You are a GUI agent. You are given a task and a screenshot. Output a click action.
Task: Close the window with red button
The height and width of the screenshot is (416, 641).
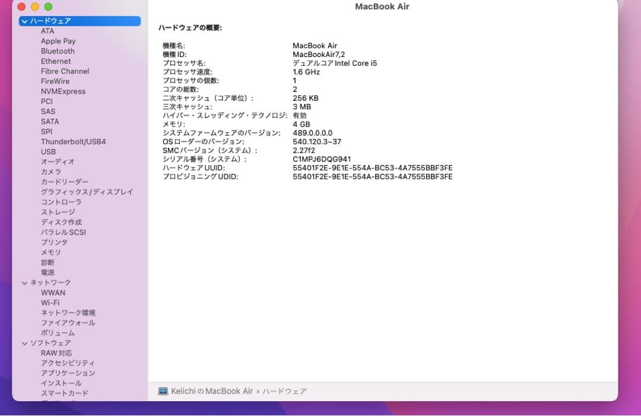click(x=22, y=7)
